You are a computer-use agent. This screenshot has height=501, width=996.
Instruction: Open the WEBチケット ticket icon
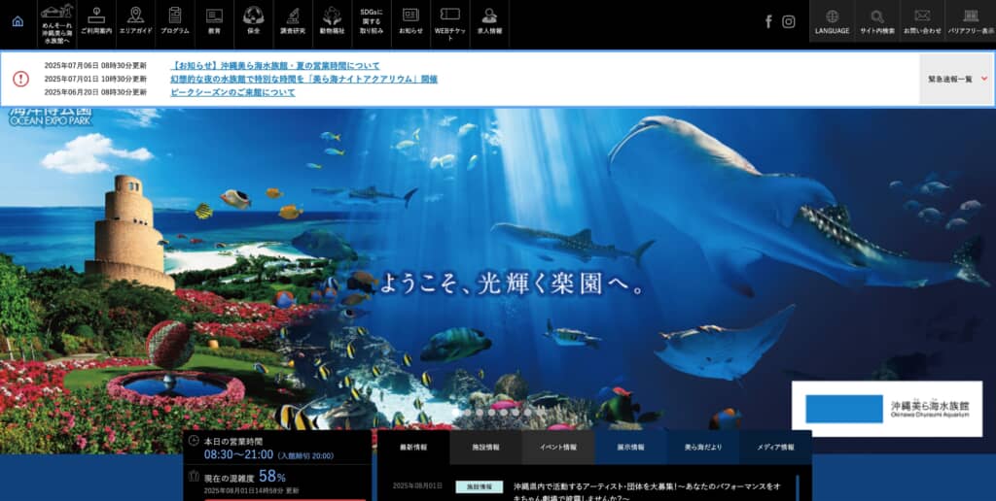click(x=449, y=21)
